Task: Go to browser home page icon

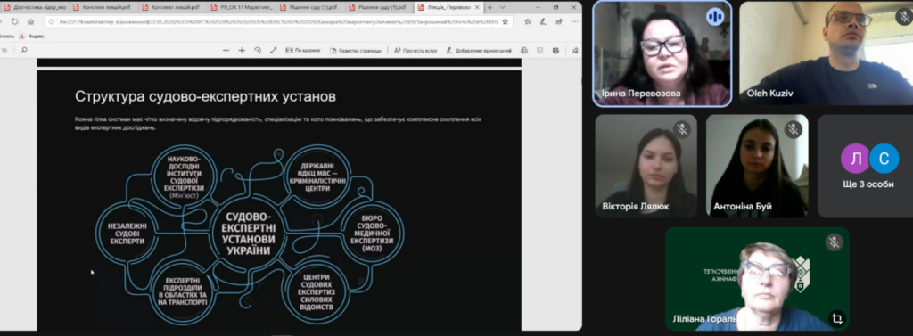Action: pos(30,21)
